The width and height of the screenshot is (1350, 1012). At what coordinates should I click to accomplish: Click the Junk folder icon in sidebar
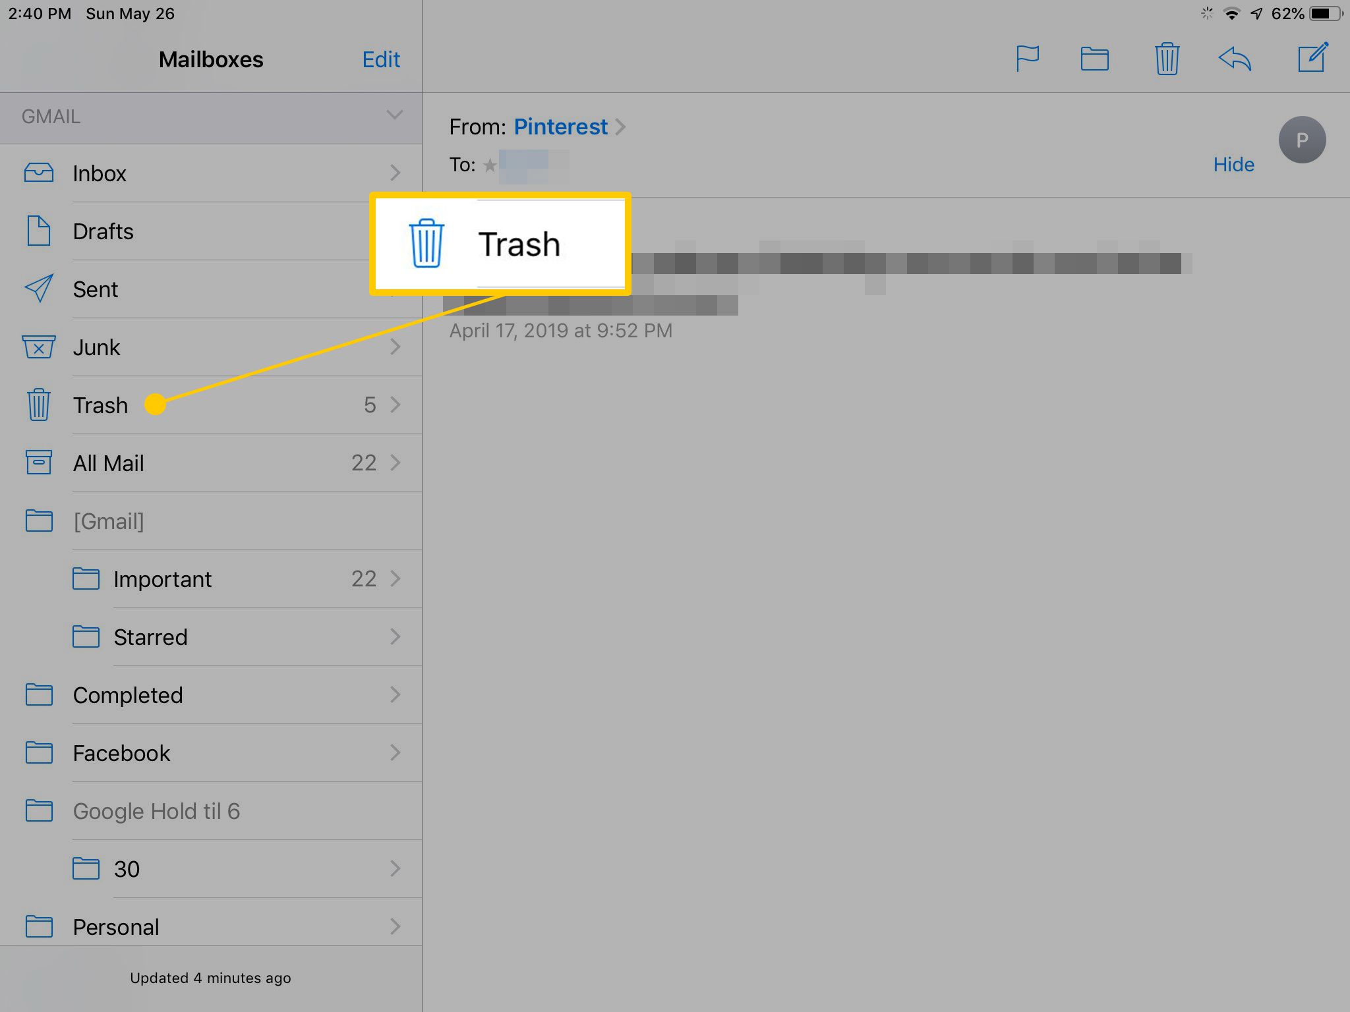(38, 348)
